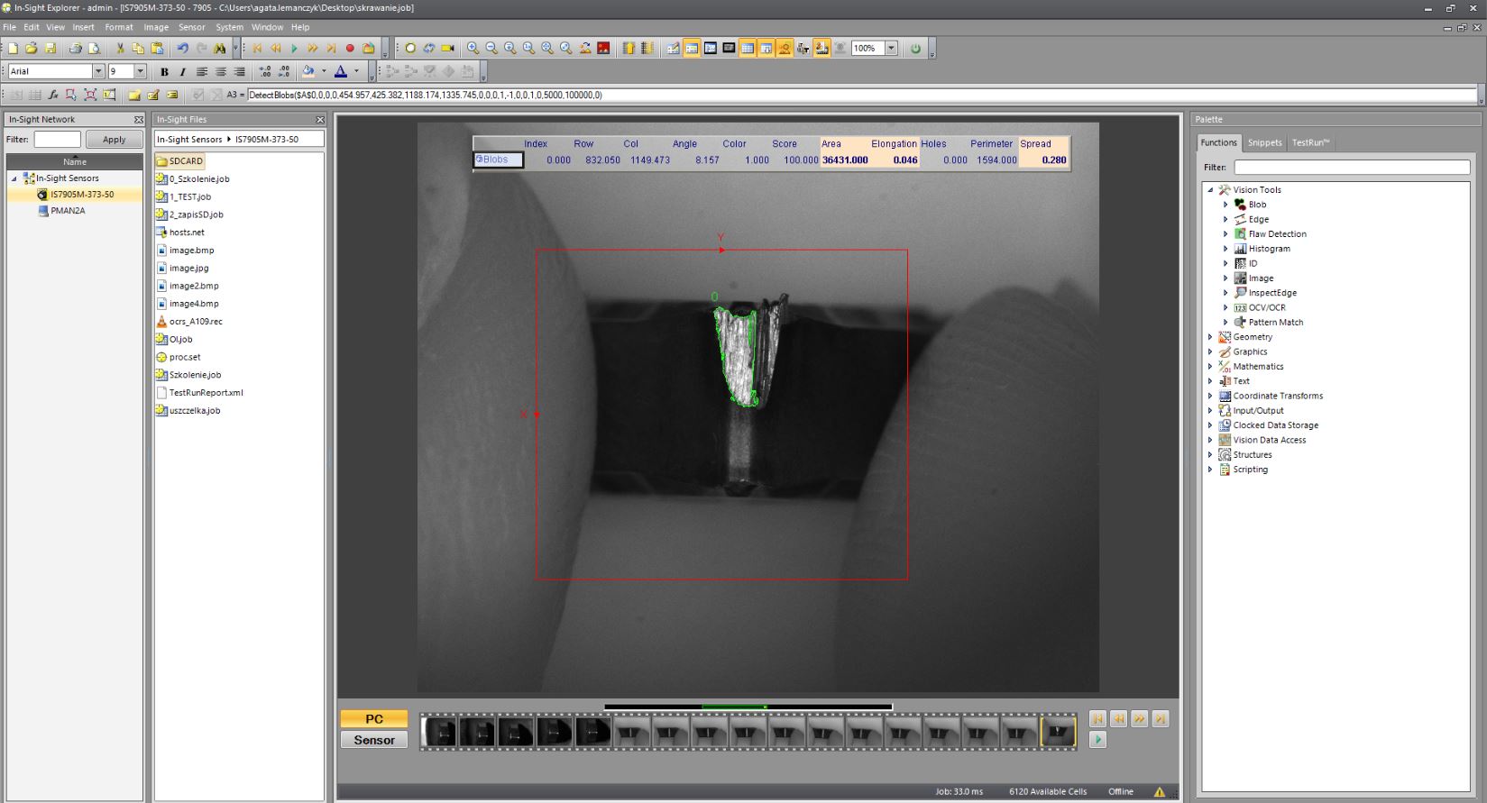This screenshot has width=1487, height=803.
Task: Click the In-Sight Network filter field
Action: pos(57,140)
